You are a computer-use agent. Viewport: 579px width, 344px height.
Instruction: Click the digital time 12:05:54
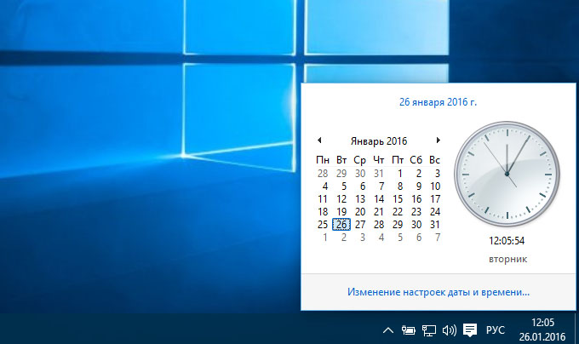coord(507,241)
